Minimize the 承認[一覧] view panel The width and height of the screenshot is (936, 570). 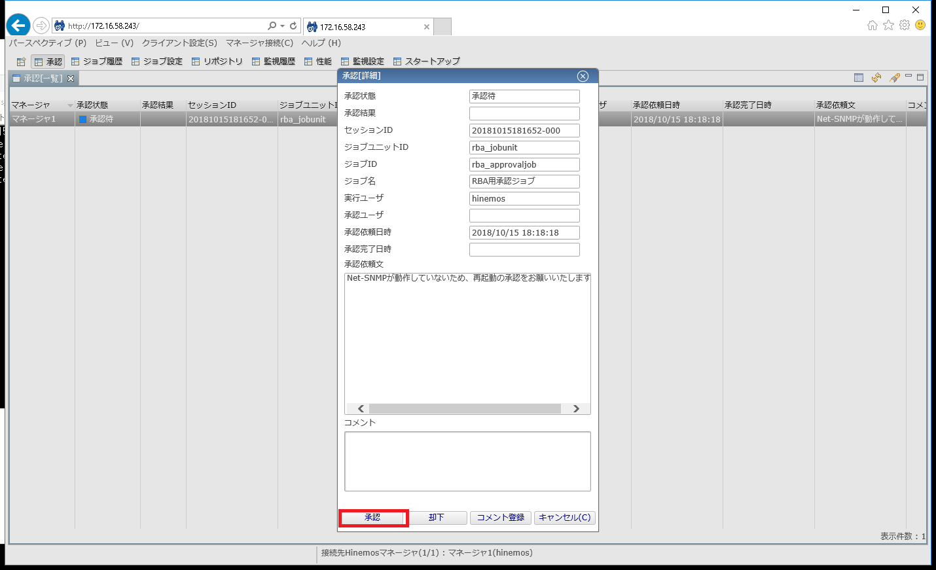click(x=909, y=77)
